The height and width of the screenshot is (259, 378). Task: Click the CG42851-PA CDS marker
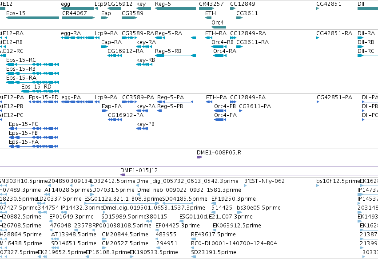(318, 102)
